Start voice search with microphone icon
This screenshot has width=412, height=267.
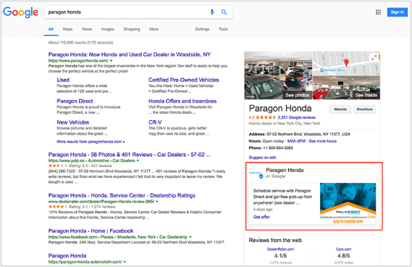click(x=212, y=12)
